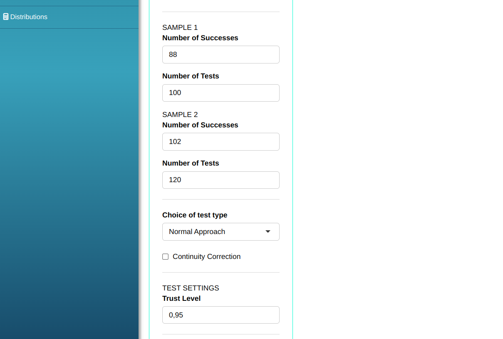503x339 pixels.
Task: Click Sample 1 tests field showing 100
Action: (x=221, y=93)
